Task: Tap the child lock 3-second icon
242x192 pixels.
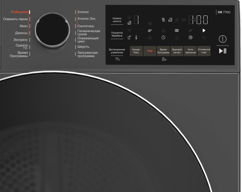Action: 164,59
